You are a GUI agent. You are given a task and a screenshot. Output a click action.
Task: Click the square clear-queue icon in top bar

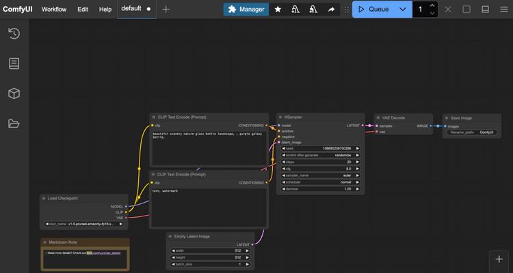(466, 10)
